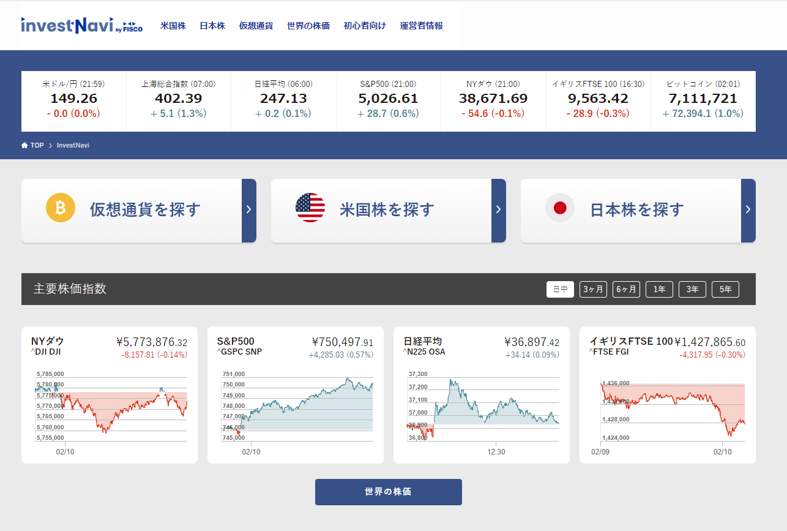This screenshot has height=531, width=787.
Task: Click the ¥5,773,876.32 price
Action: [x=152, y=342]
